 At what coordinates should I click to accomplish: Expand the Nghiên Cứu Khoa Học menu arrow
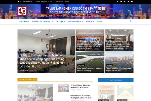coord(52,21)
